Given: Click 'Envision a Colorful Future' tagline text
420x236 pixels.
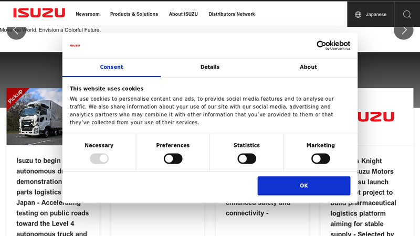Looking at the screenshot, I should (70, 30).
